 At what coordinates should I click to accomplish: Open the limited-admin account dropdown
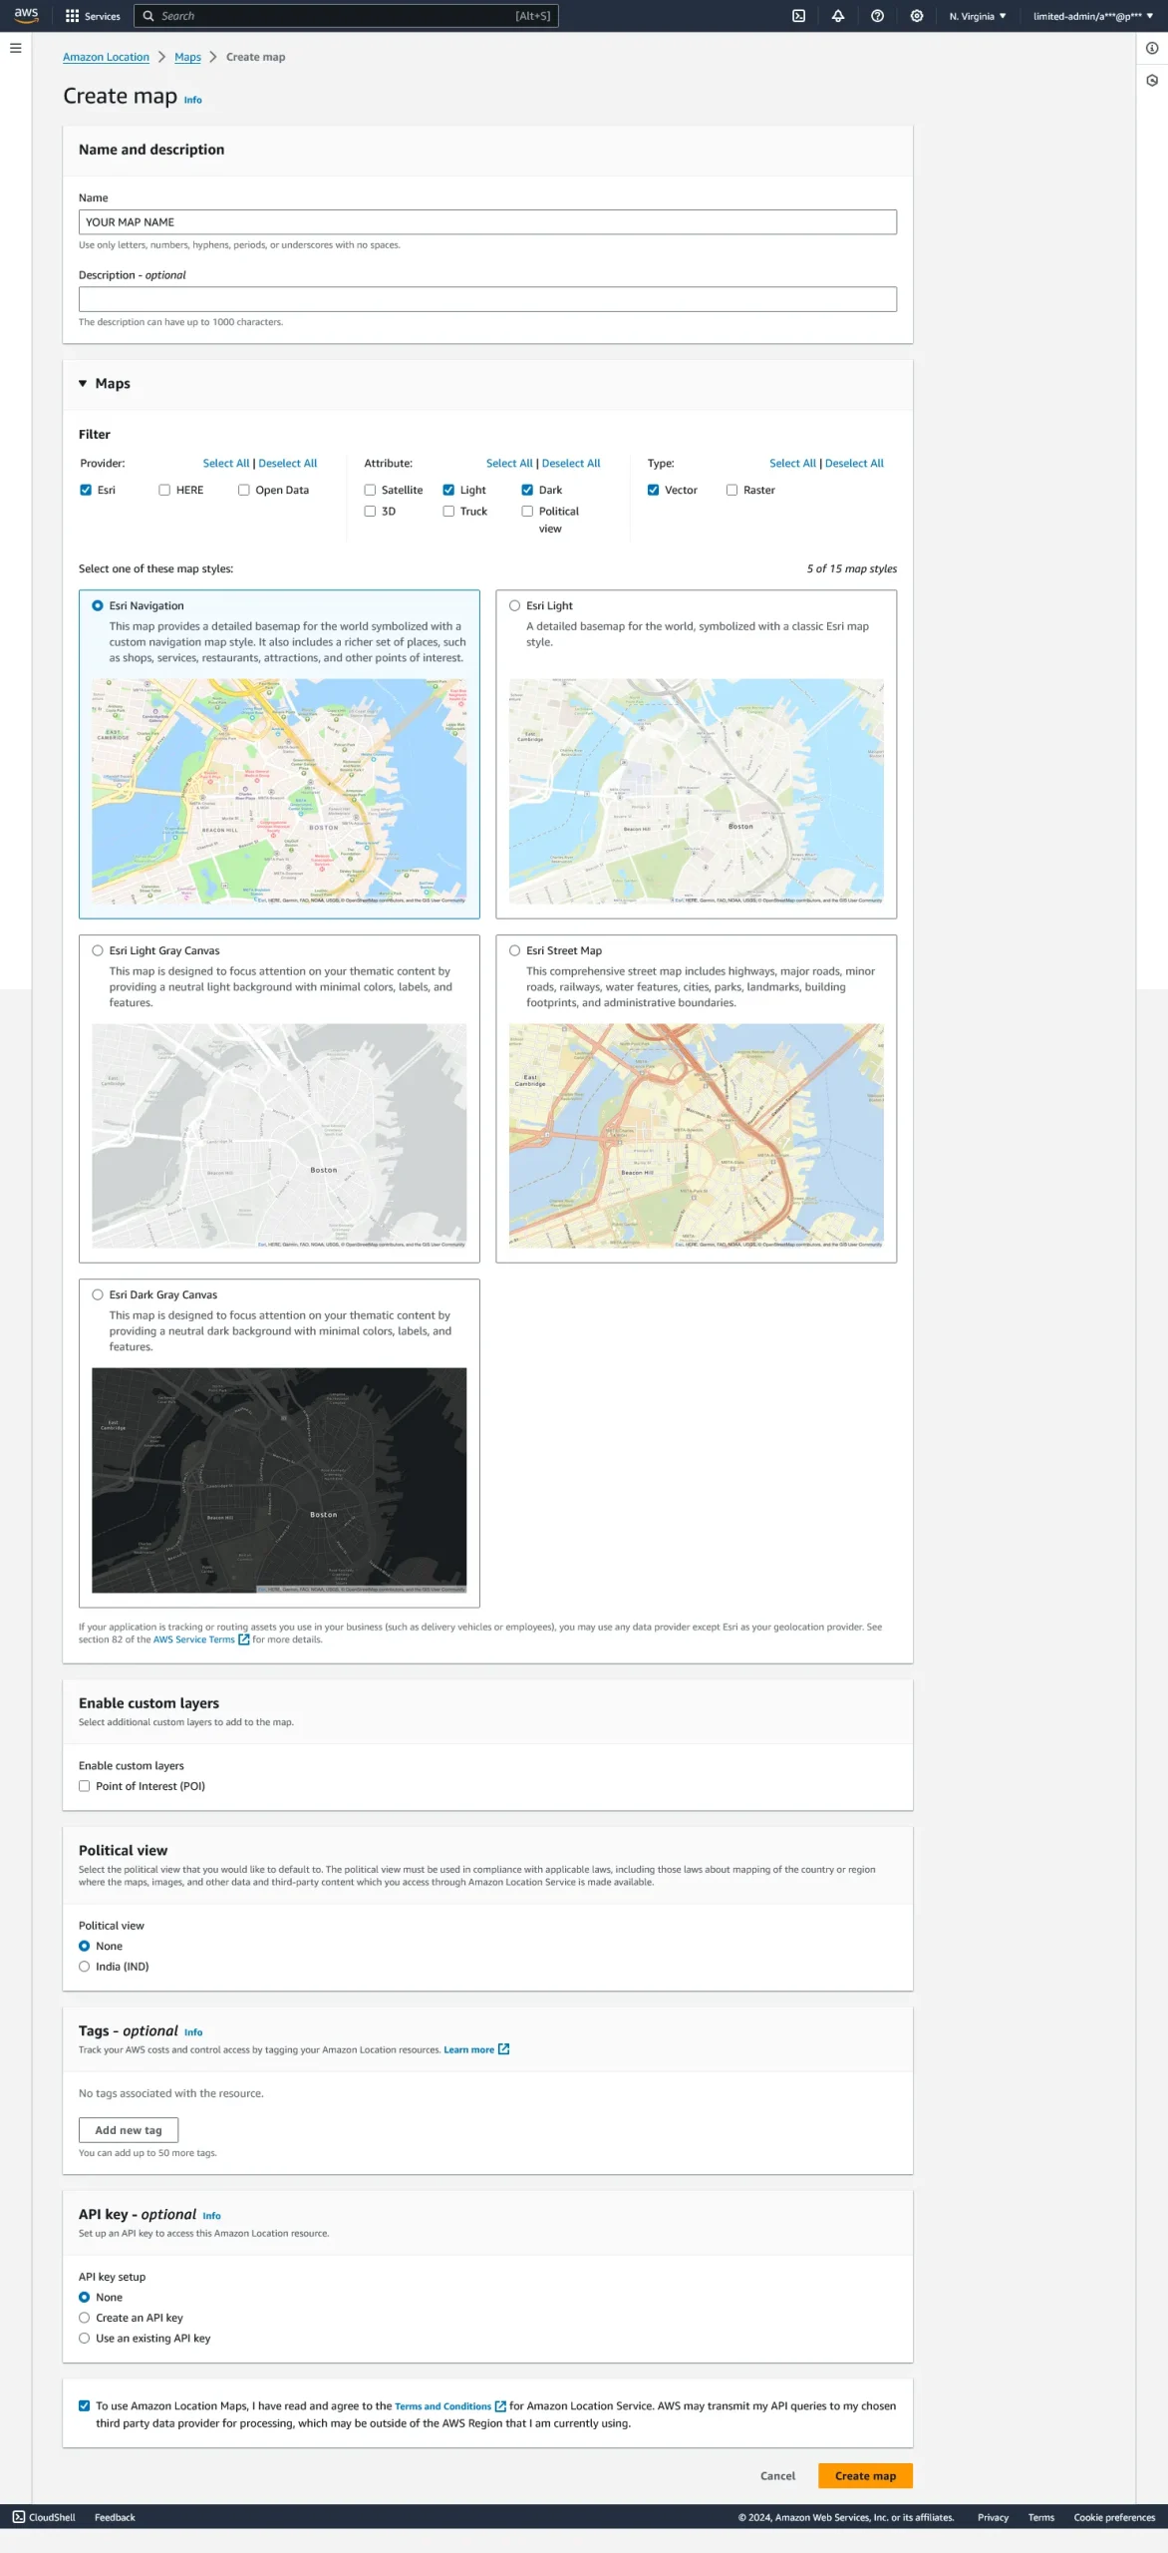point(1093,16)
